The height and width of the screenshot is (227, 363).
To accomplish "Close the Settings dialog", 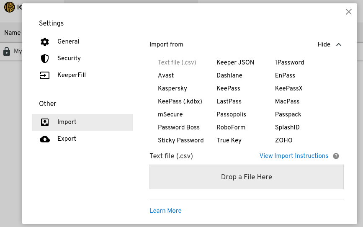I will (x=349, y=12).
